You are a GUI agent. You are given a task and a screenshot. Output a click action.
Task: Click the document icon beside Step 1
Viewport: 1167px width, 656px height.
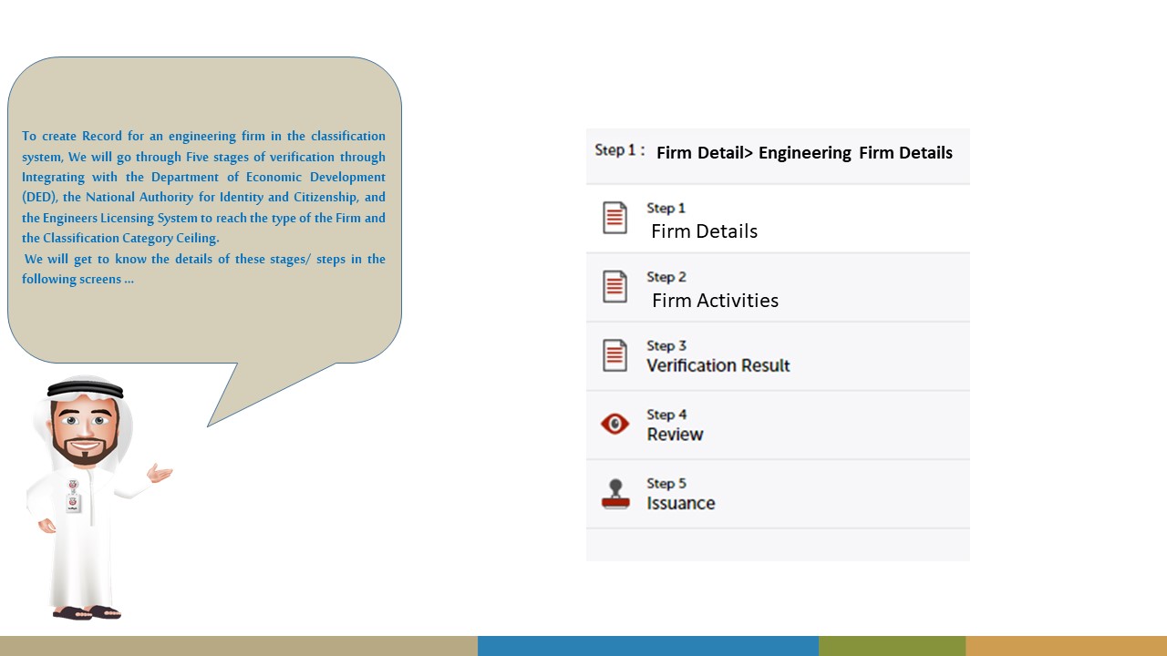click(x=615, y=219)
